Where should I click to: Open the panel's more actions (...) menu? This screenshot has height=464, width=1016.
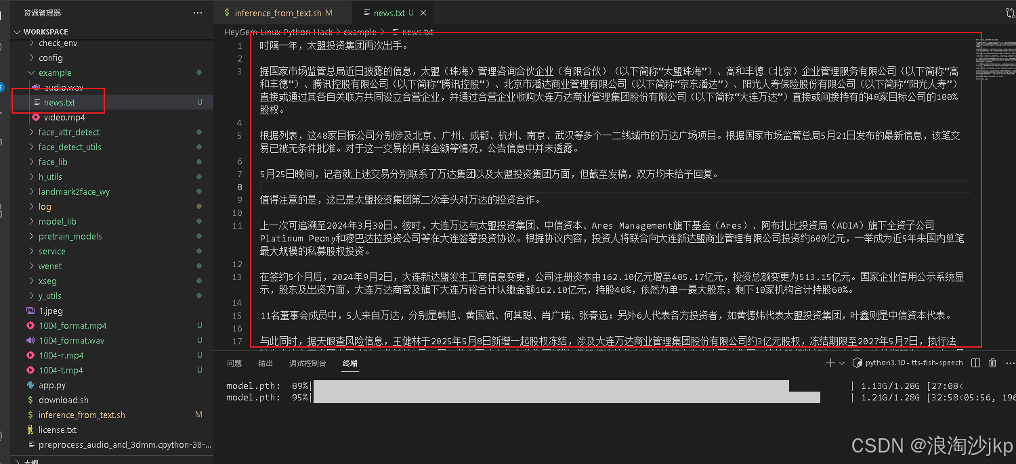coord(1009,363)
